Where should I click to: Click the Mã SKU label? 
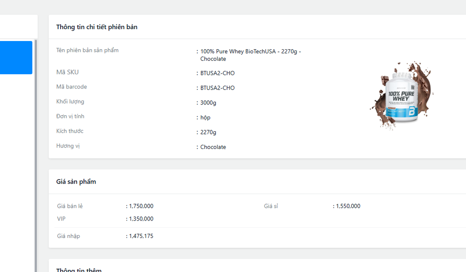[67, 72]
